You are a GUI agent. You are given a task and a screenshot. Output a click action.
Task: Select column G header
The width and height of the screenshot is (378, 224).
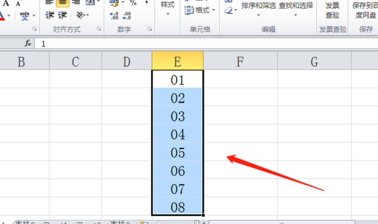click(315, 61)
